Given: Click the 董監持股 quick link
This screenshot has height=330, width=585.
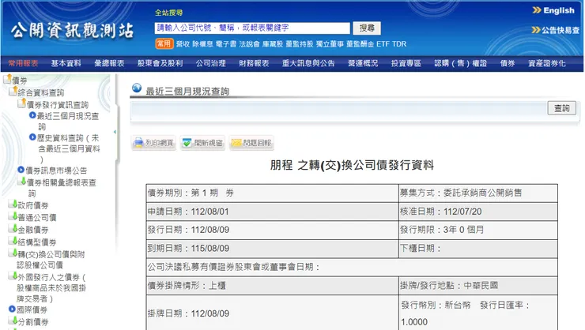Looking at the screenshot, I should coord(299,44).
